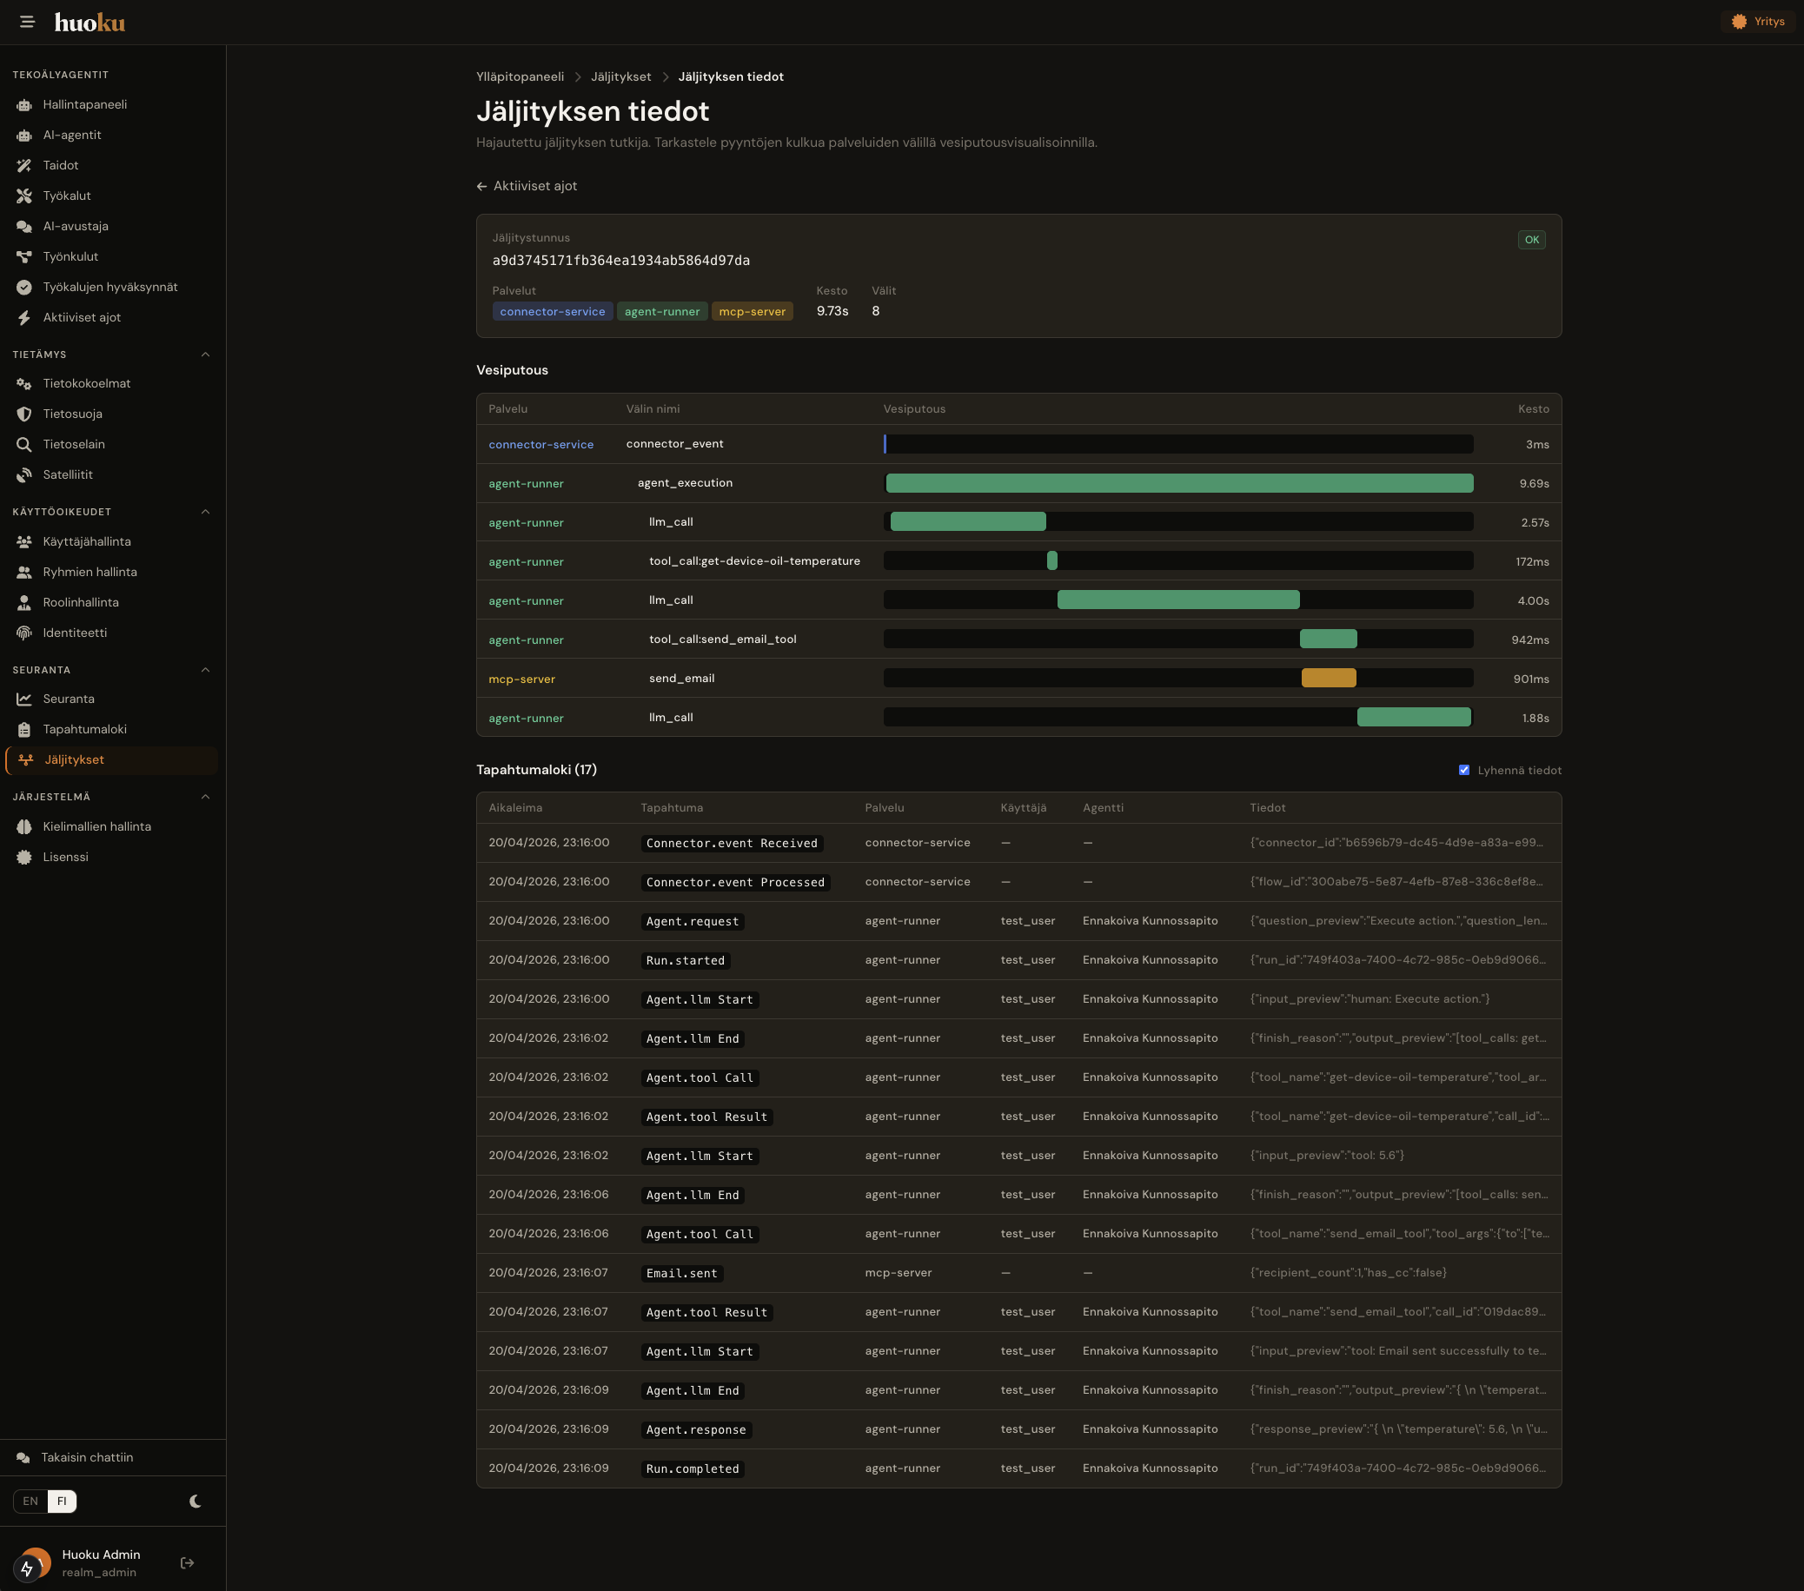The image size is (1804, 1591).
Task: Click the Email.sent event row
Action: (x=1018, y=1272)
